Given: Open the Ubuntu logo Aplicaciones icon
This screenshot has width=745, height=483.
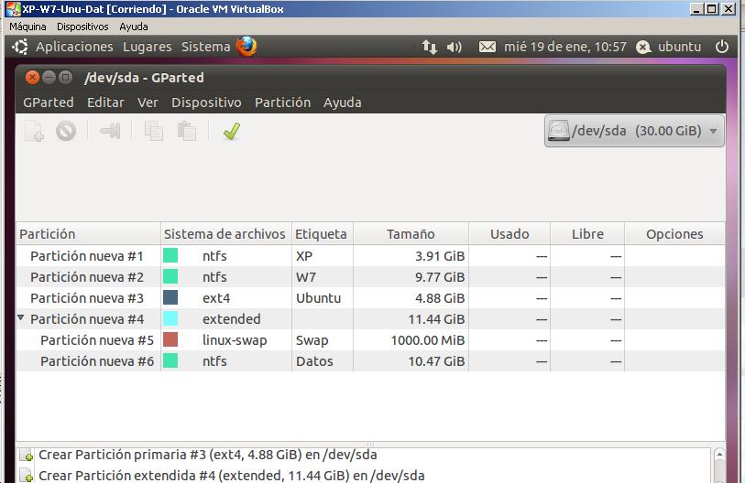Looking at the screenshot, I should click(x=20, y=47).
